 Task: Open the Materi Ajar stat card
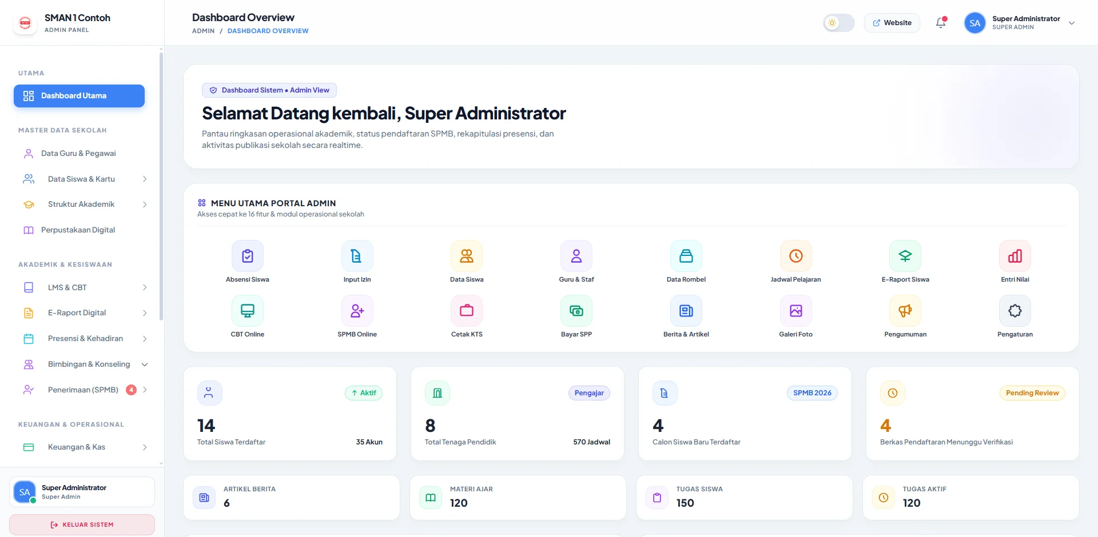coord(518,498)
